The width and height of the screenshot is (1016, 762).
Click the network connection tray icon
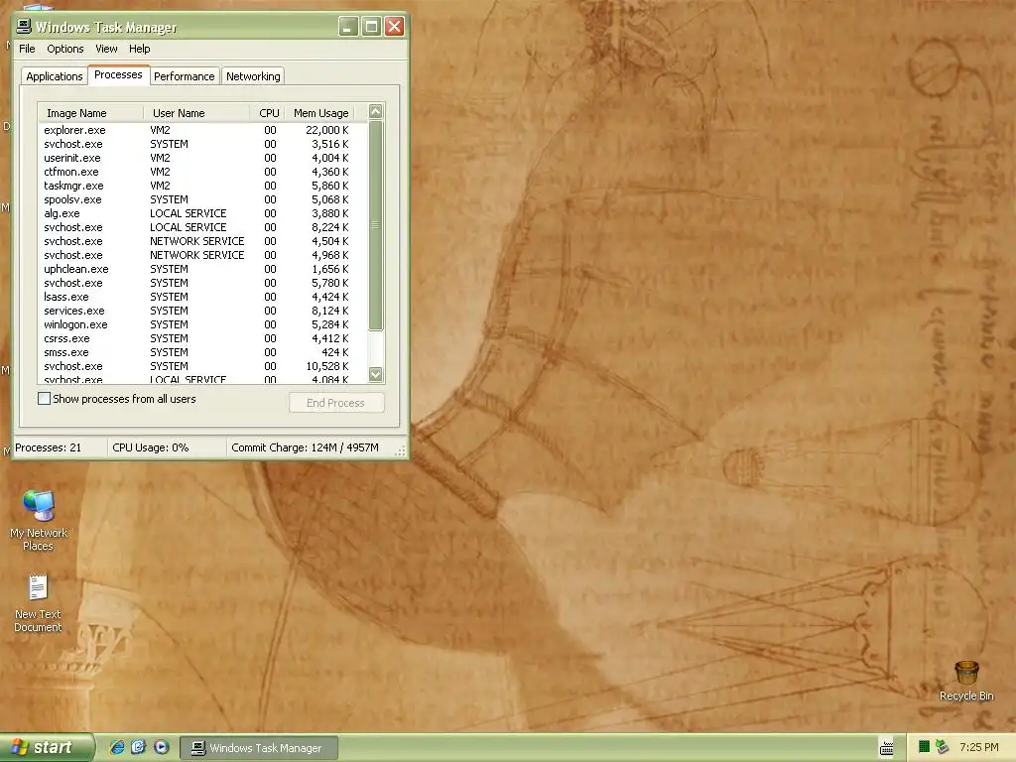[x=942, y=747]
